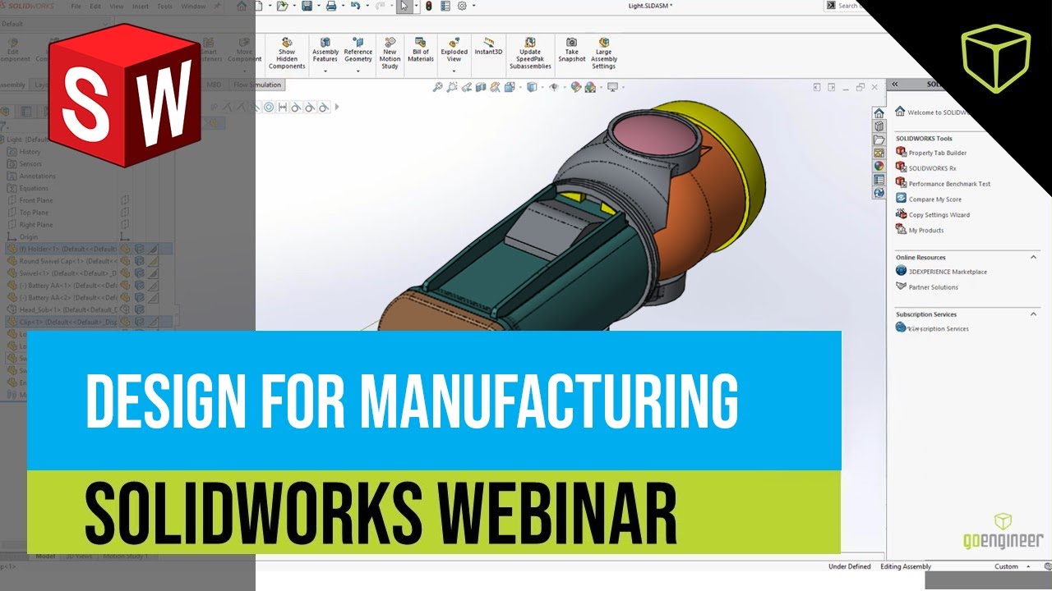Image resolution: width=1052 pixels, height=591 pixels.
Task: Click the Welcome to SOLIDWORKS link
Action: (x=930, y=112)
